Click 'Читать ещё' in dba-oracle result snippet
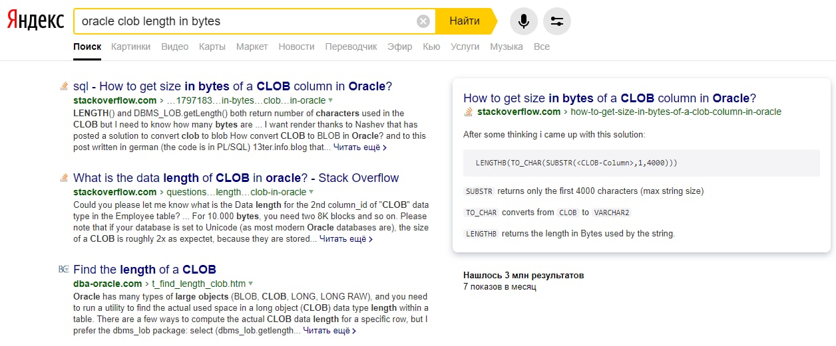Viewport: 836px width, 346px height. [329, 331]
